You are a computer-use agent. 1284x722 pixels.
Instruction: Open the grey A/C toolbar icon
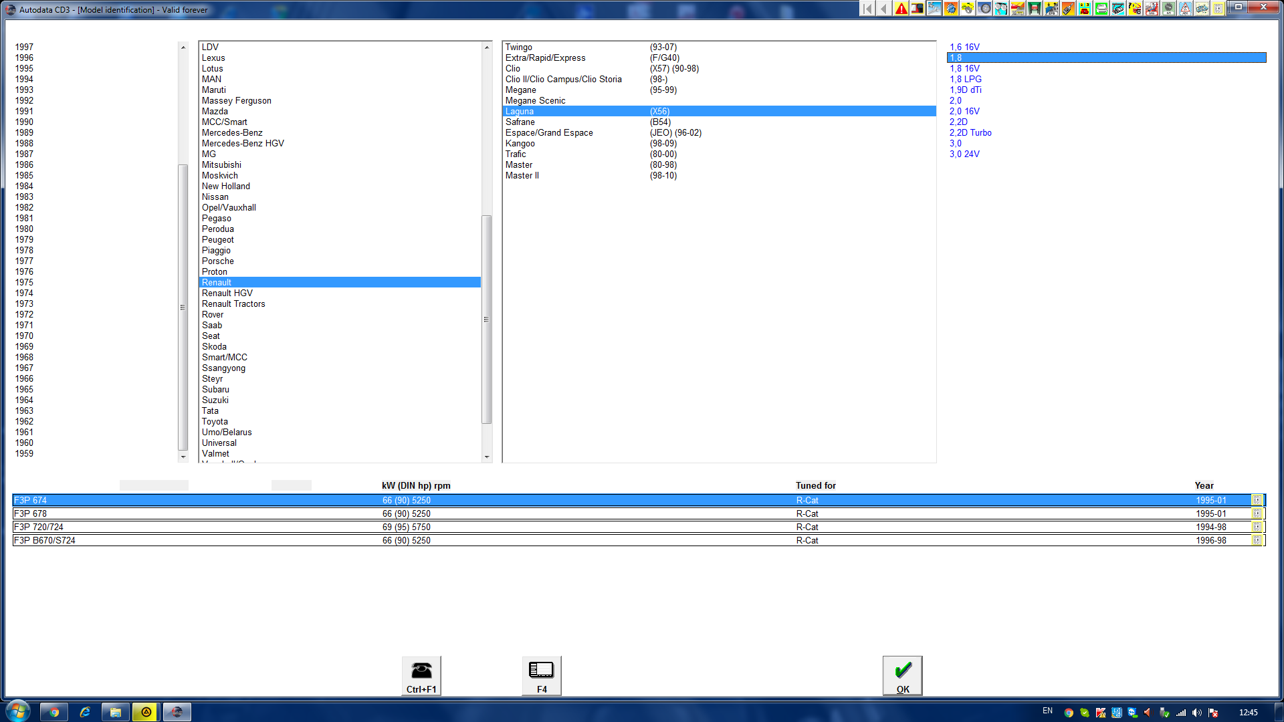coord(1168,9)
